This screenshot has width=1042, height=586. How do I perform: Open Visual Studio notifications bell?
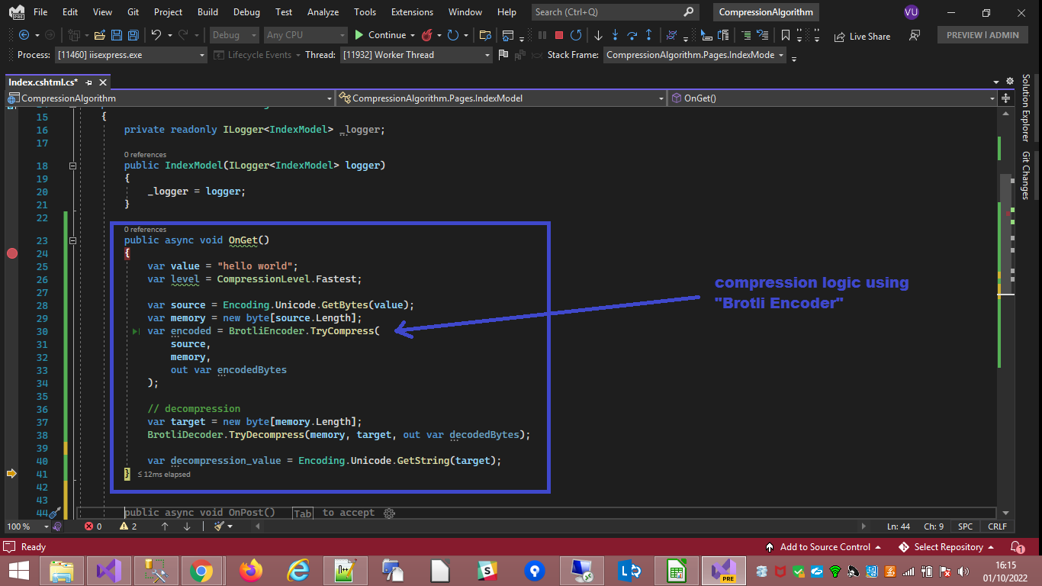click(1017, 547)
